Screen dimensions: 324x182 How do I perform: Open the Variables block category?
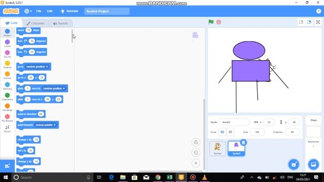coord(7,108)
